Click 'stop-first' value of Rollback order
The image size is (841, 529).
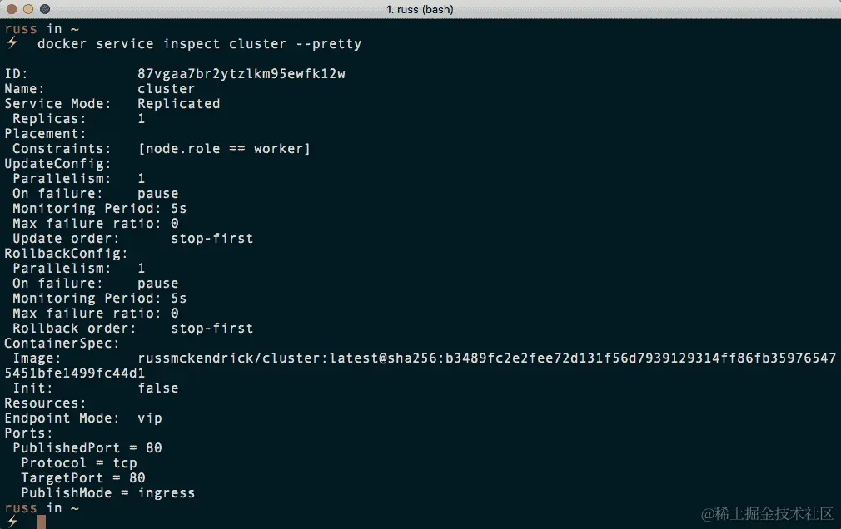pyautogui.click(x=211, y=329)
